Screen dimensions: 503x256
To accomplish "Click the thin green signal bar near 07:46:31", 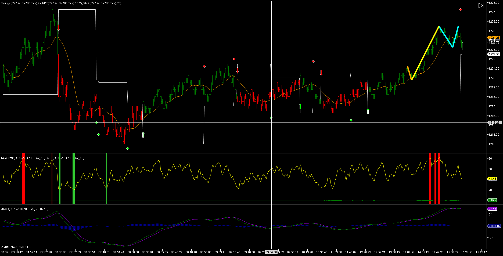I will click(x=107, y=179).
